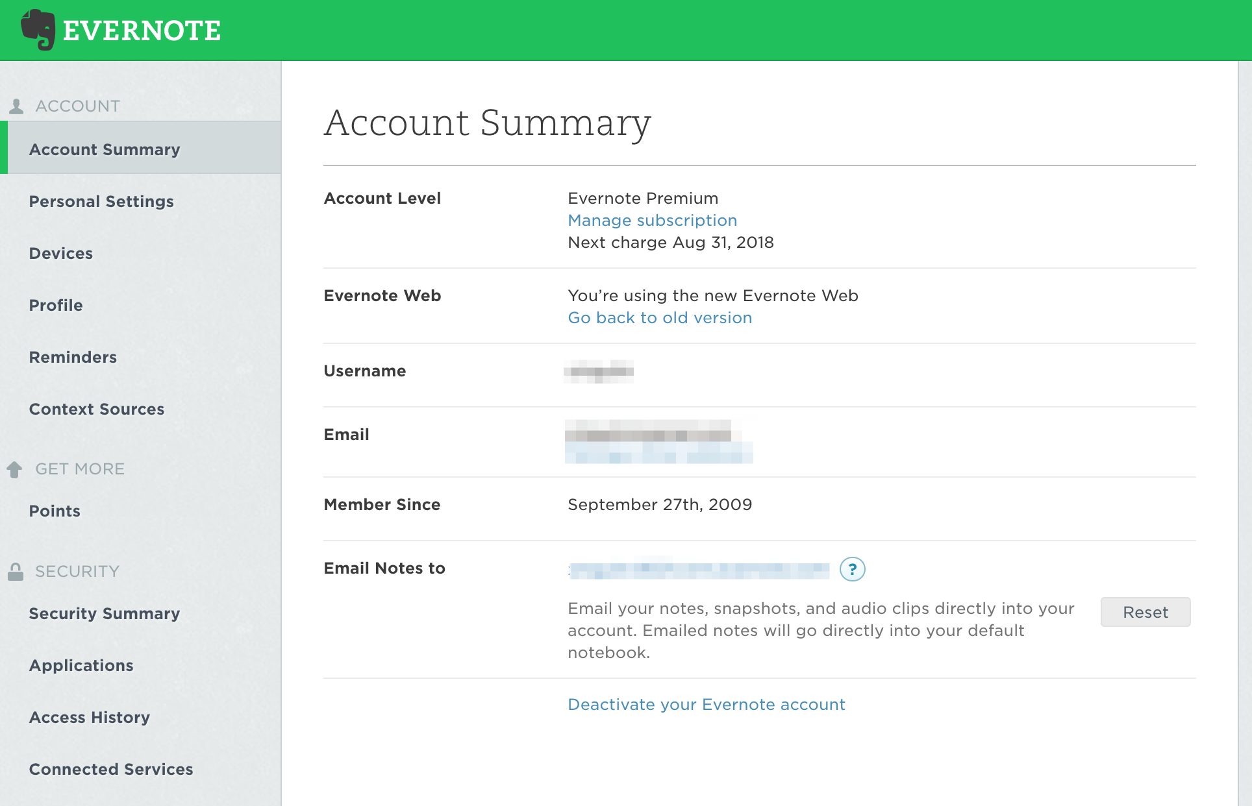Select Account Summary in the sidebar

(x=140, y=148)
